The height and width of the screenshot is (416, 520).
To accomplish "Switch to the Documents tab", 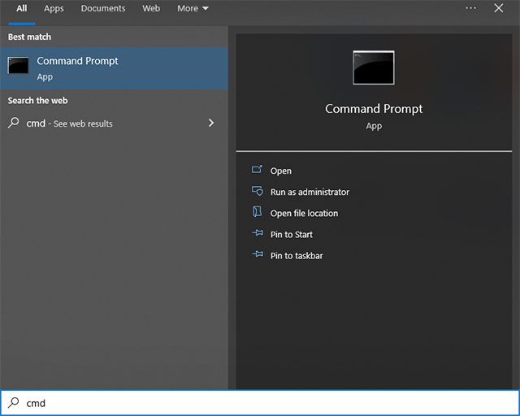I will point(103,9).
